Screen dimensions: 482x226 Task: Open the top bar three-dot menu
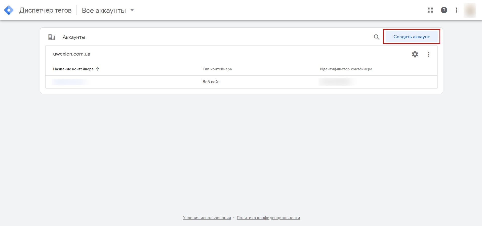457,10
